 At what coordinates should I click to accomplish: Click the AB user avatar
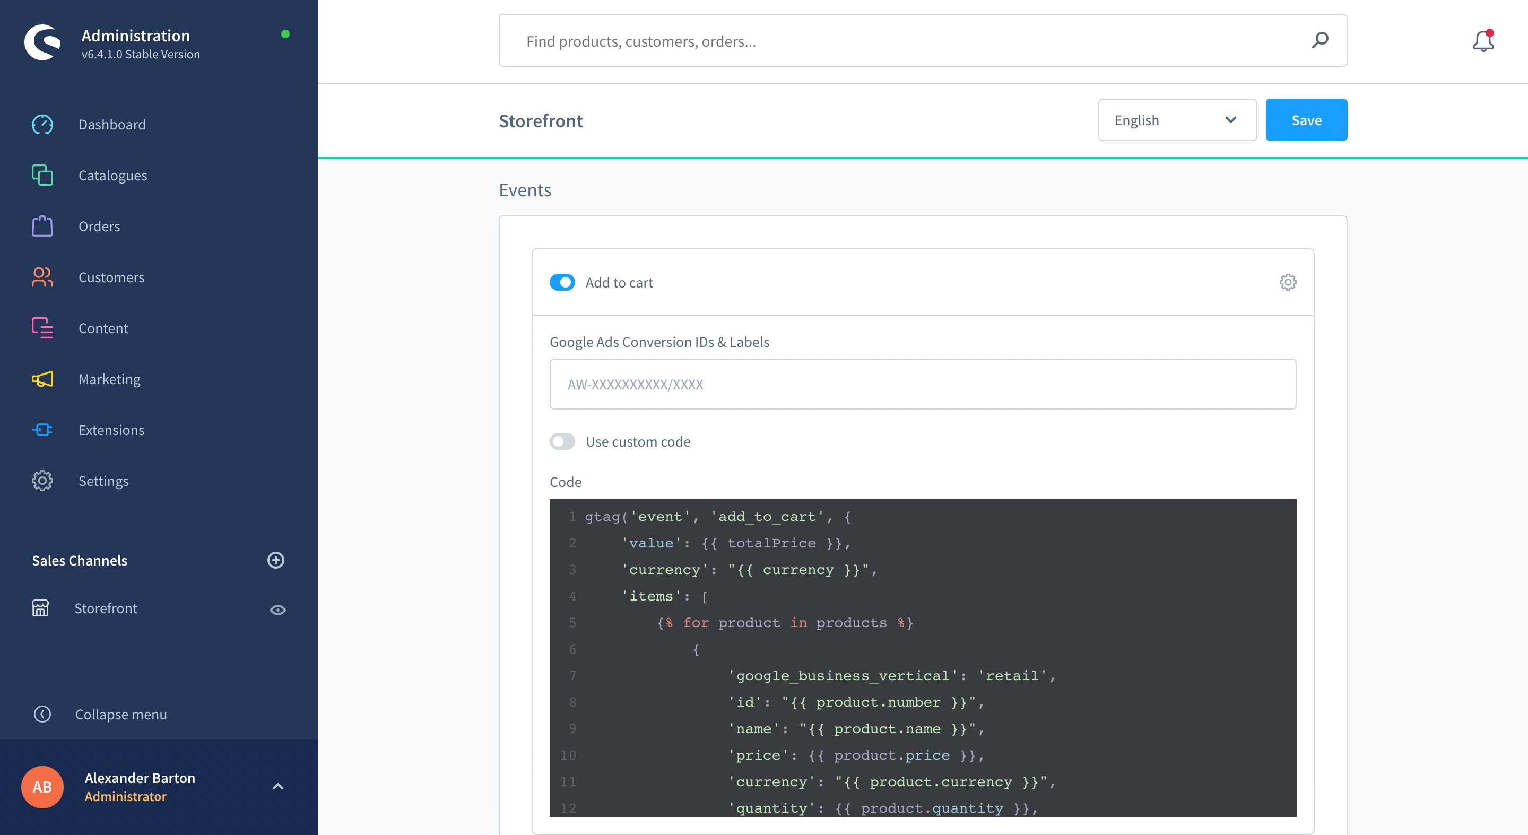pyautogui.click(x=42, y=787)
